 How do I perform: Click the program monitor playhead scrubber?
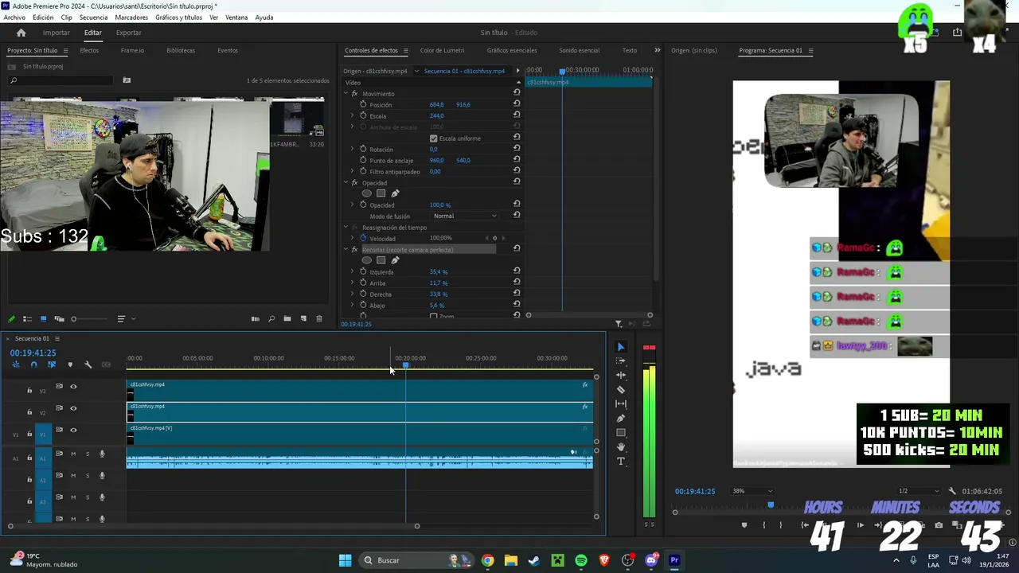[x=770, y=505]
